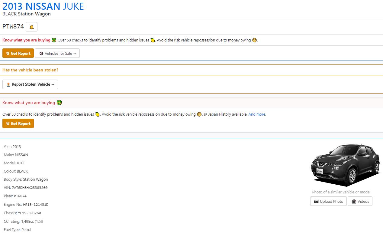
Task: Click the lower Get Report button
Action: click(18, 123)
